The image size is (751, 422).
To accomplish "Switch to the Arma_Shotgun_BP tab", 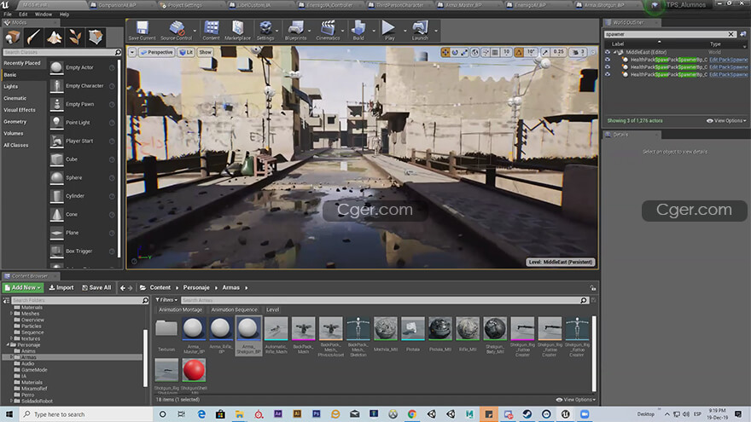I will (x=603, y=5).
